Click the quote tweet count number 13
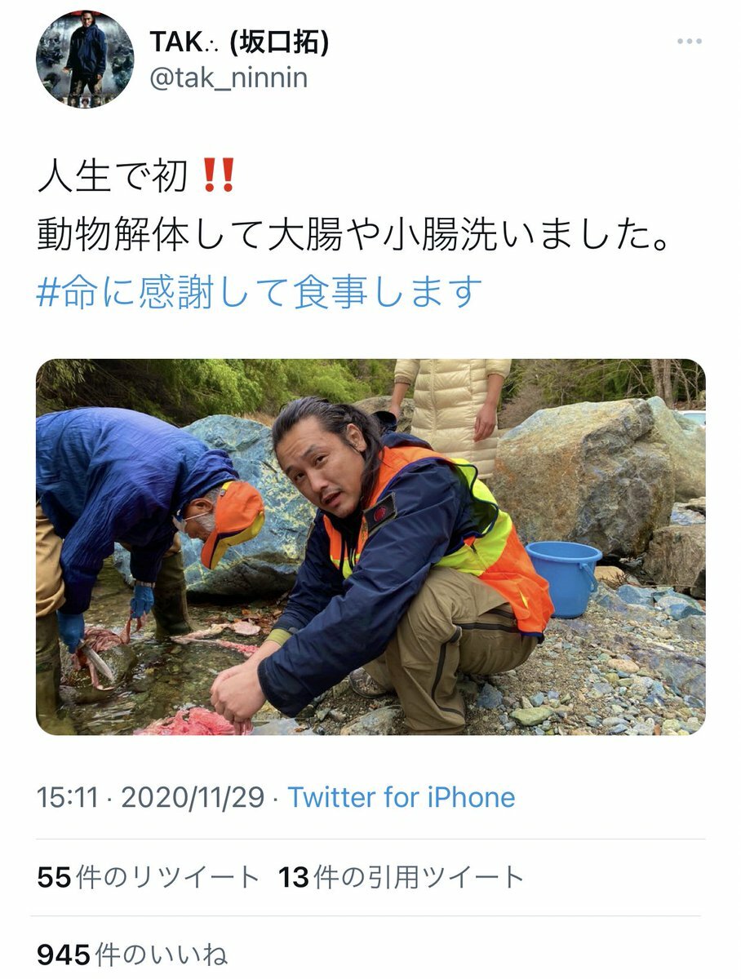741x979 pixels. click(294, 878)
